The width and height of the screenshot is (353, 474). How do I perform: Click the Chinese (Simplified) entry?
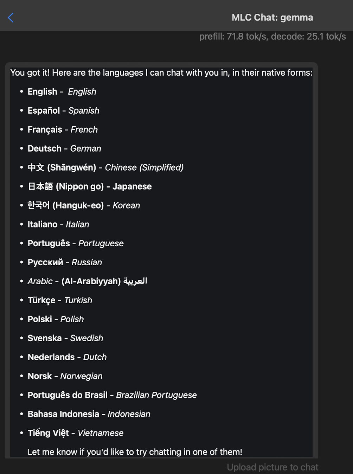[105, 168]
